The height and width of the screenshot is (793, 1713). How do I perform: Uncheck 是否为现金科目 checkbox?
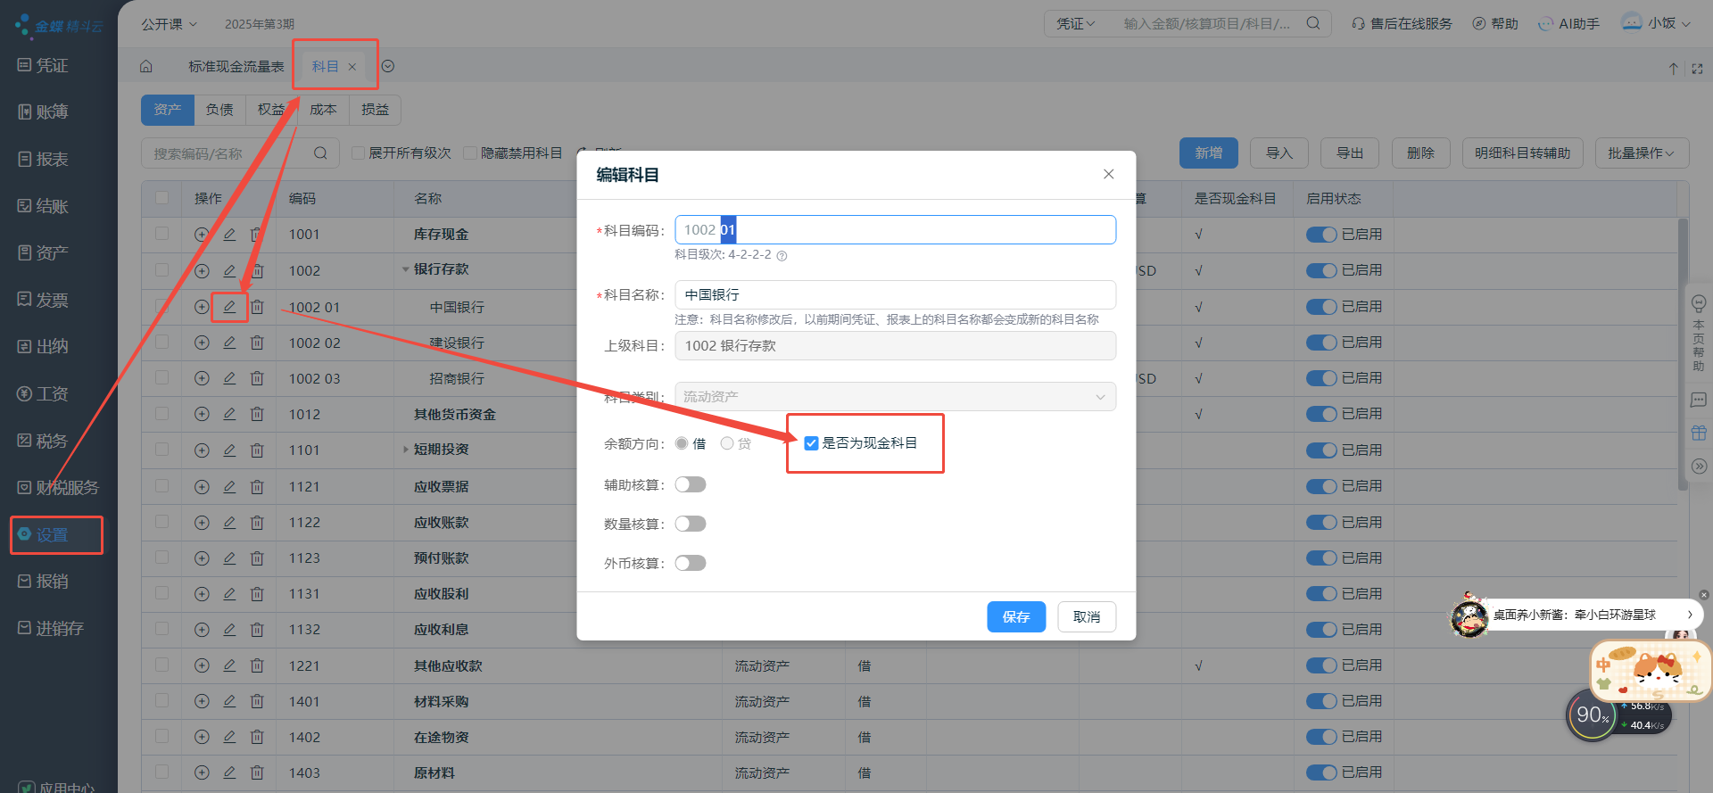tap(811, 443)
